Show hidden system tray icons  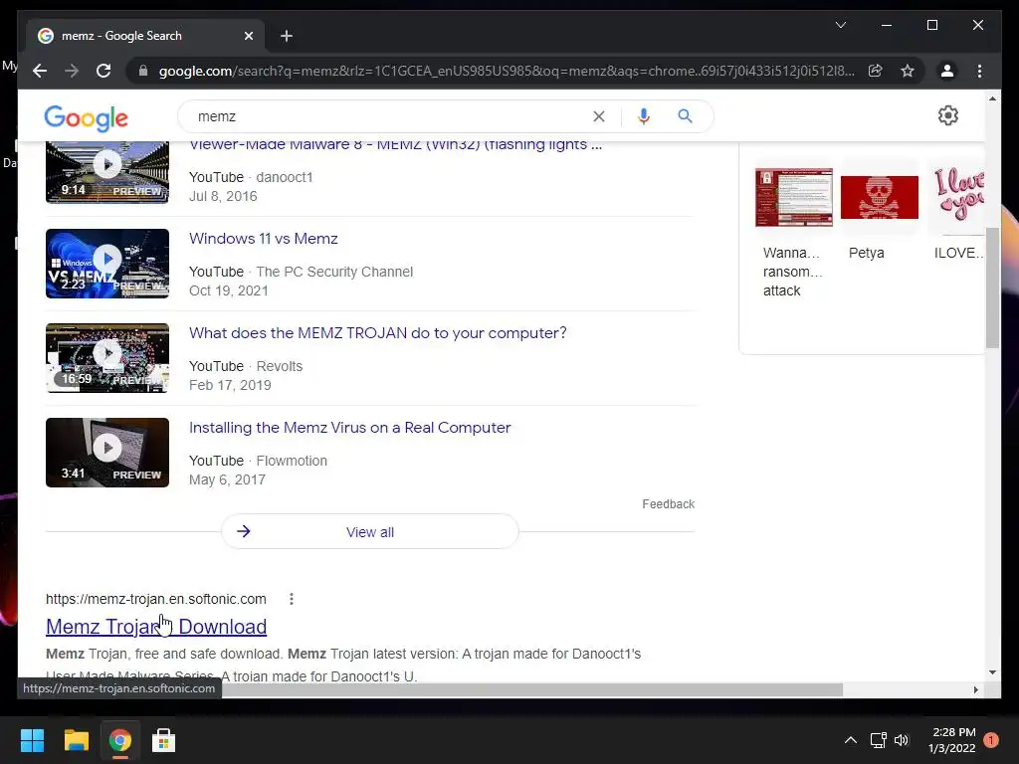click(850, 740)
